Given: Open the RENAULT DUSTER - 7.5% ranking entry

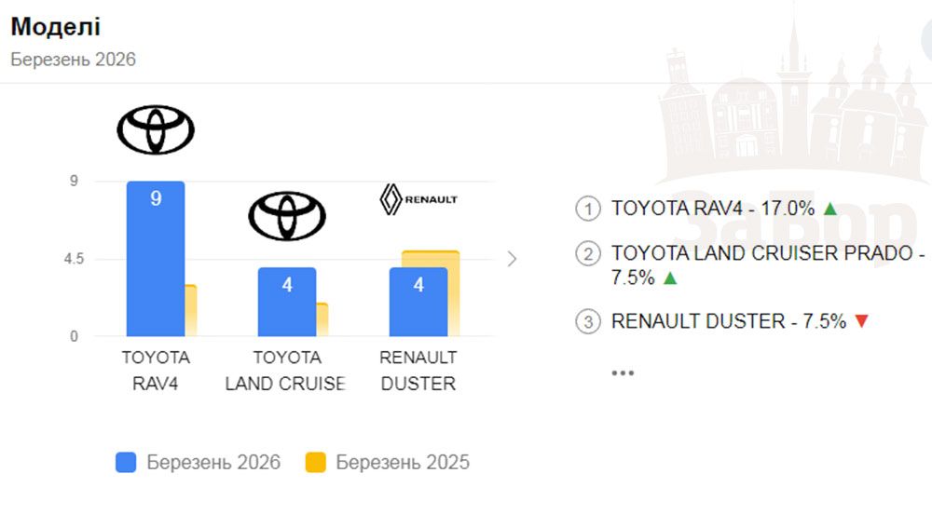Looking at the screenshot, I should click(x=728, y=322).
